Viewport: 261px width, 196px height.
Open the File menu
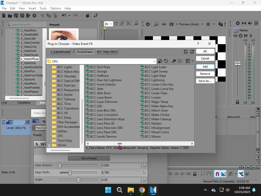click(x=4, y=8)
